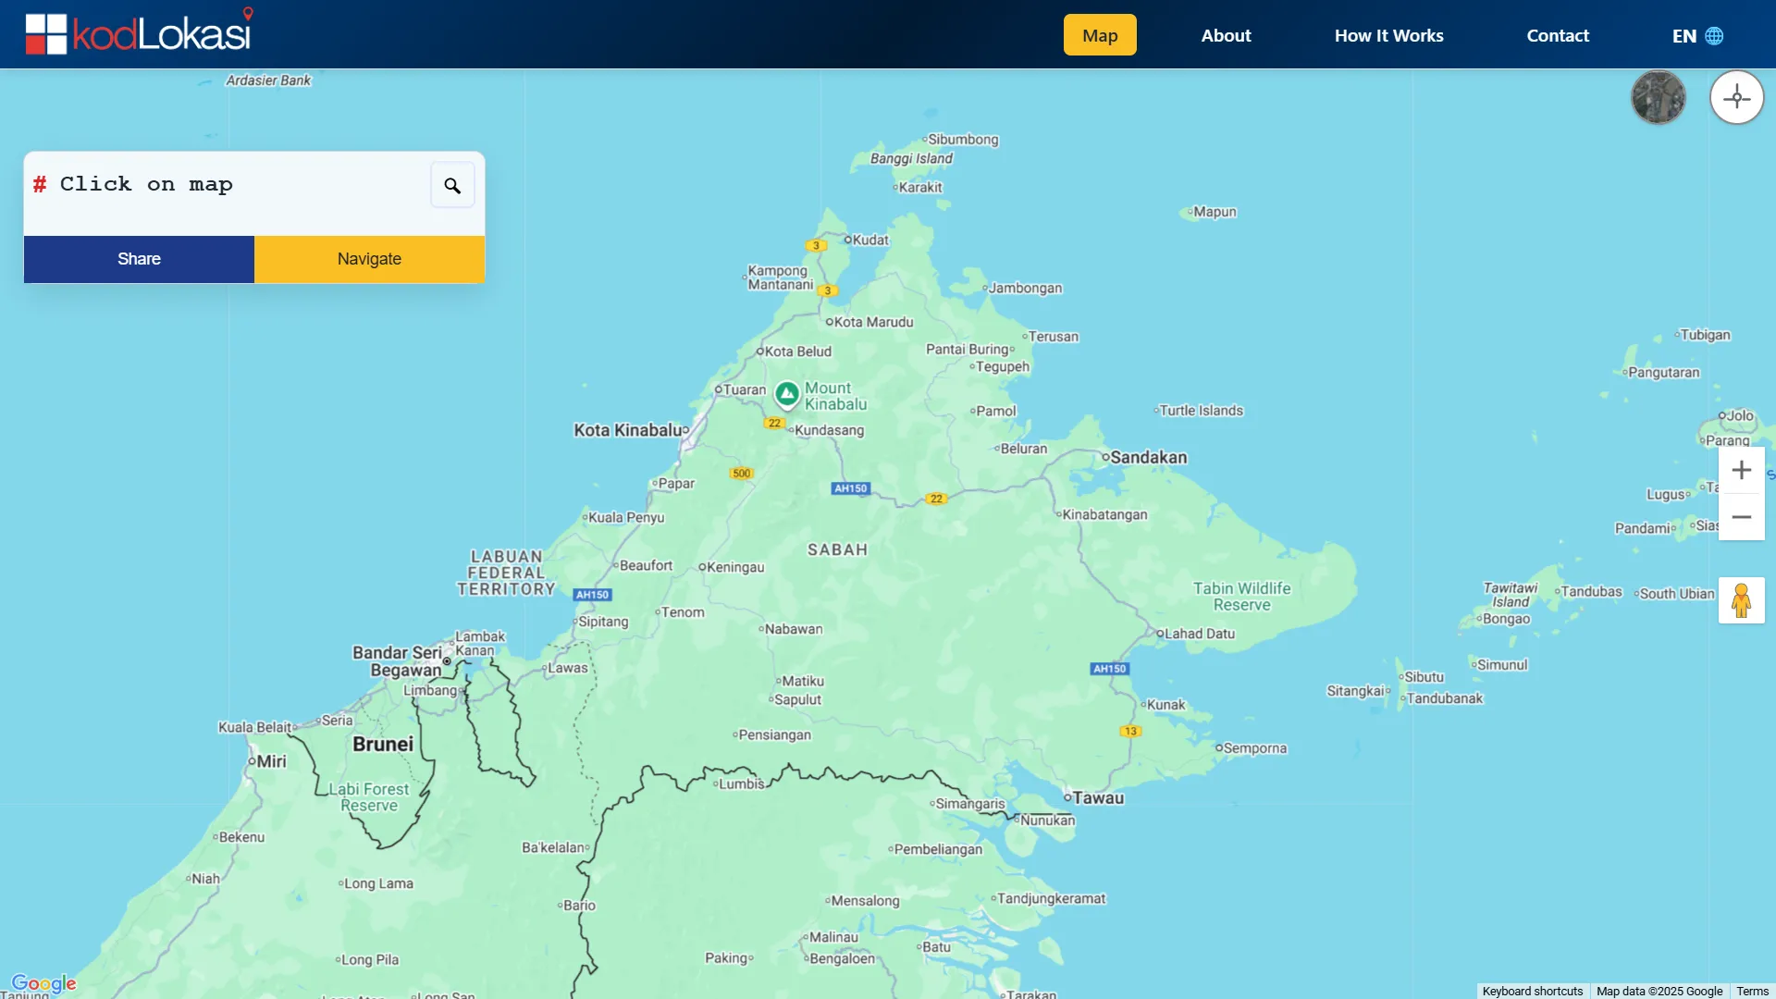Open the Map tab
This screenshot has width=1776, height=999.
pyautogui.click(x=1100, y=35)
